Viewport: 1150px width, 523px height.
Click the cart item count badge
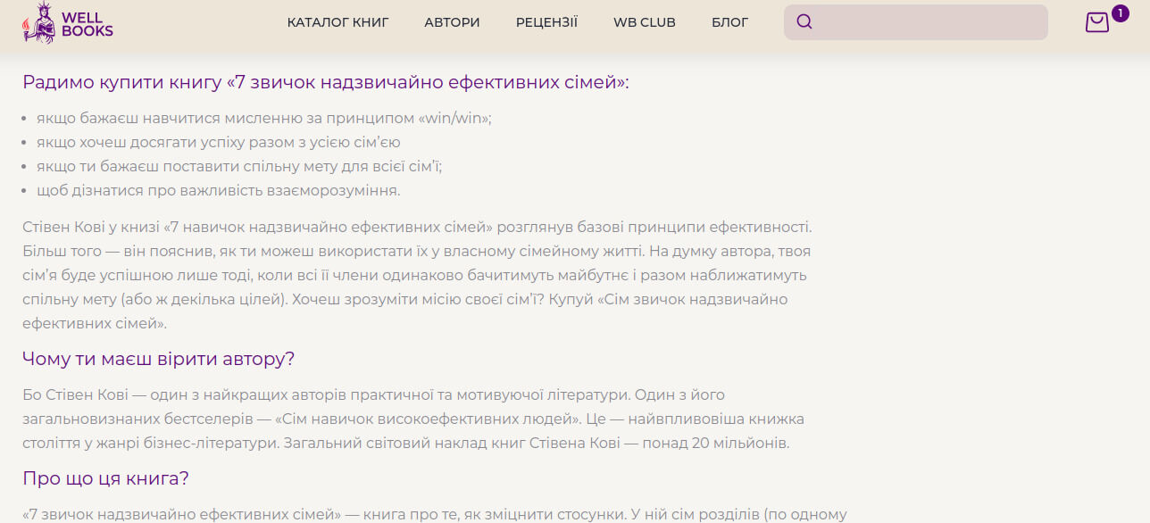[x=1120, y=13]
